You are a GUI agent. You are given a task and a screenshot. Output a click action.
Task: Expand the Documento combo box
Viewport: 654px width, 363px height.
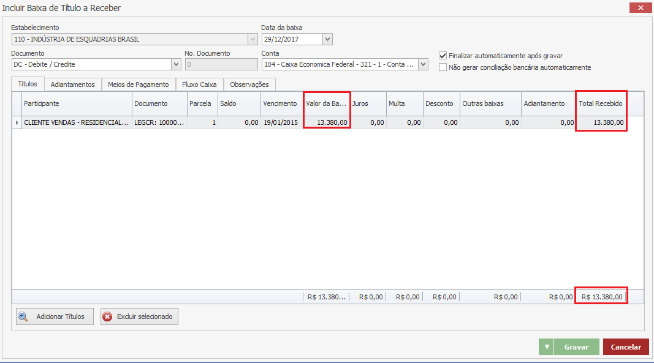[x=177, y=64]
